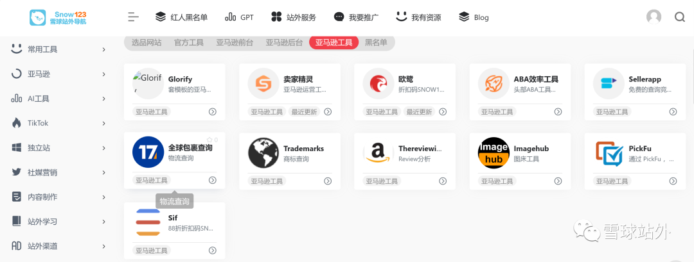Expand AI工具 sidebar chevron

(x=103, y=99)
